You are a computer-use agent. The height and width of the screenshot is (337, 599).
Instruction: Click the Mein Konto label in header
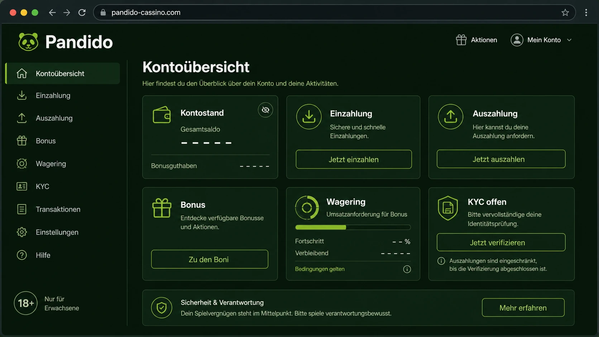(x=544, y=40)
